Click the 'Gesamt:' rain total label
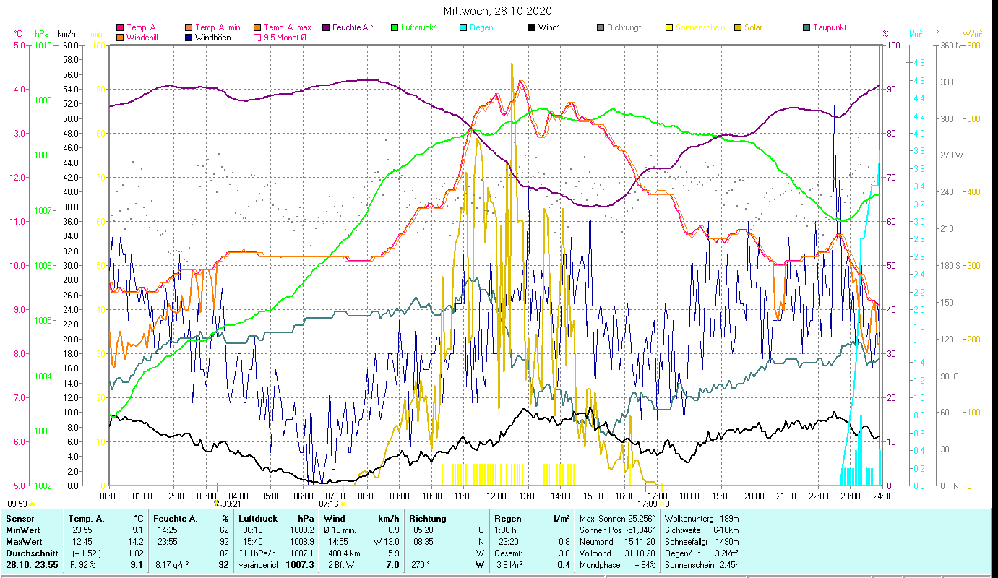This screenshot has width=998, height=578. pos(509,553)
